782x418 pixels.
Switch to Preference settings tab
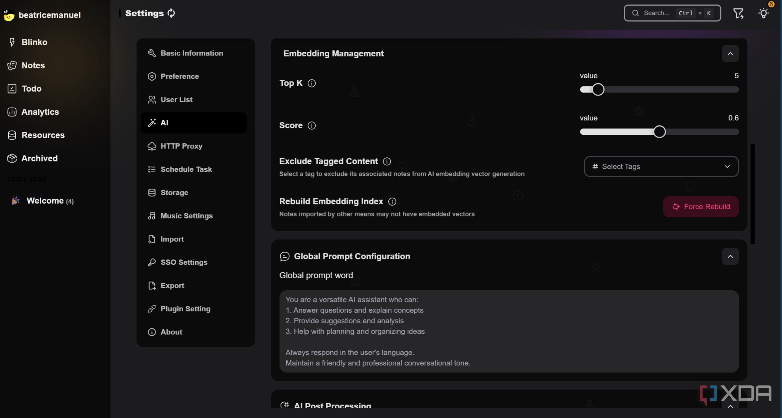coord(194,76)
